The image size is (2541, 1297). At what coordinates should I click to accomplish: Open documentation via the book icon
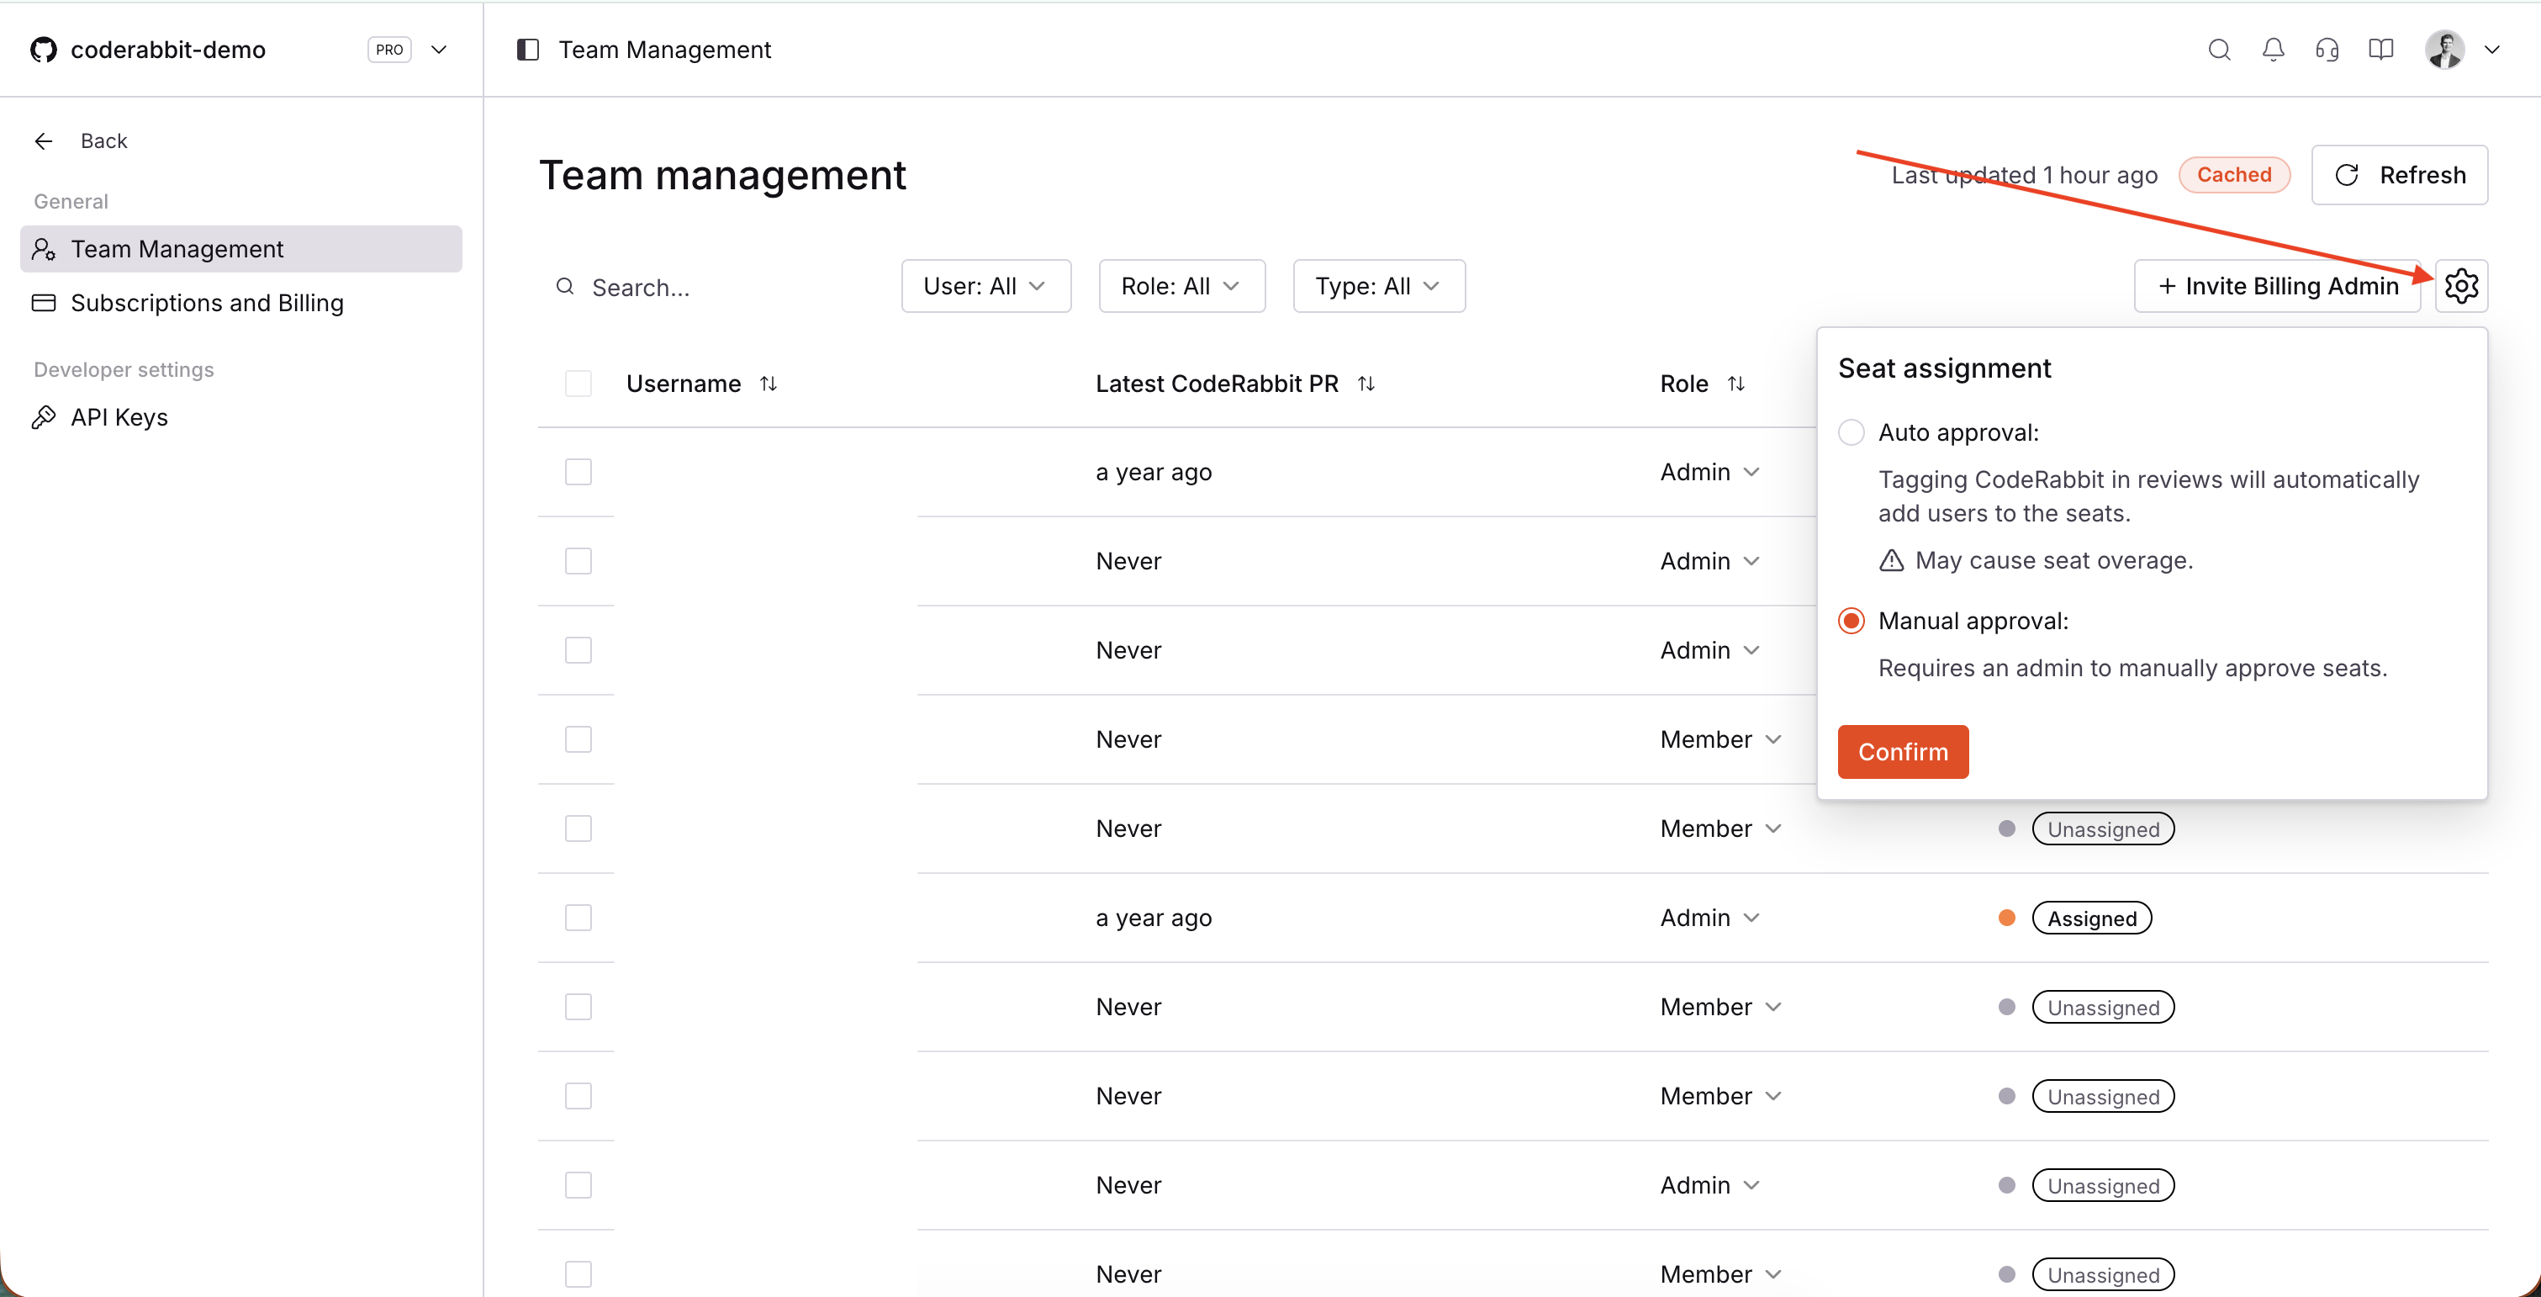point(2380,50)
